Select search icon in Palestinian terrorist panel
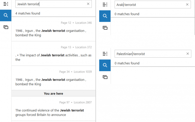The height and width of the screenshot is (122, 195). point(105,65)
